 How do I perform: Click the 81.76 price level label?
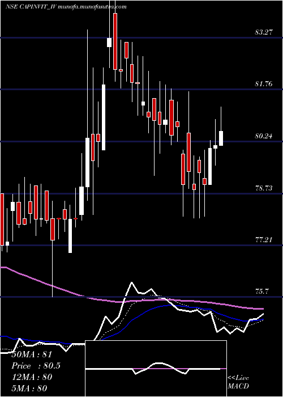[x=264, y=84]
